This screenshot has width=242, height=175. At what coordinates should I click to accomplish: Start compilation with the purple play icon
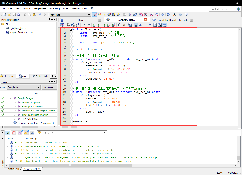click(x=130, y=15)
